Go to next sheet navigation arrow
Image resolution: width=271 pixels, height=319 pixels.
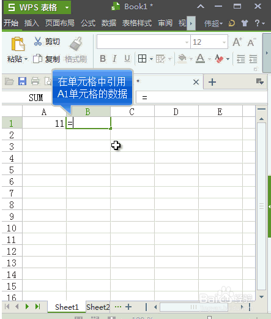pyautogui.click(x=27, y=307)
